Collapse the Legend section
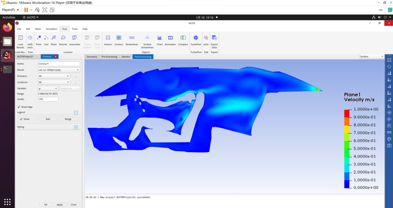This screenshot has width=393, height=208. pyautogui.click(x=76, y=113)
